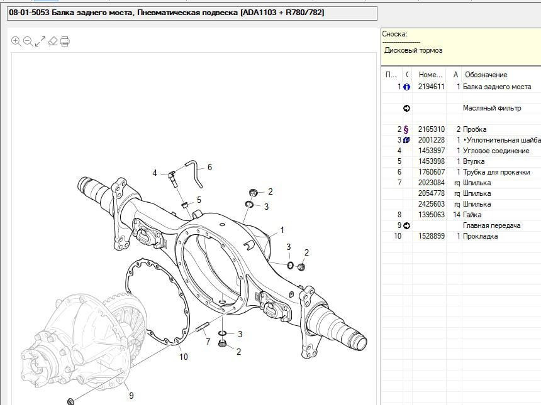Click the 08-01-5053 title field
This screenshot has height=405, width=541.
click(x=192, y=13)
